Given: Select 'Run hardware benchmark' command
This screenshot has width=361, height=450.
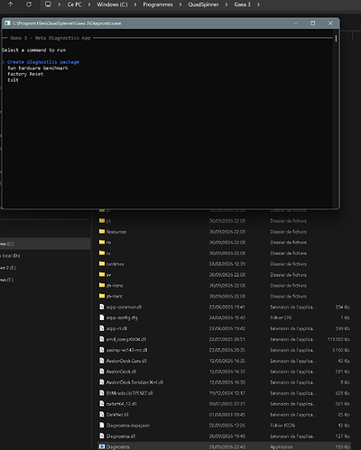Looking at the screenshot, I should tap(38, 68).
